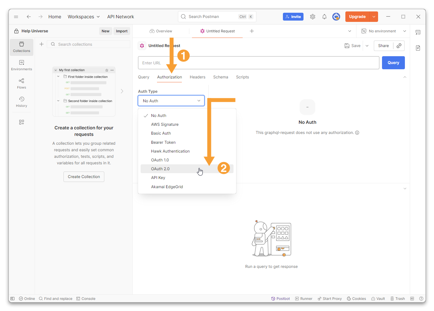Open the user avatar menu
This screenshot has height=311, width=434.
(x=336, y=17)
